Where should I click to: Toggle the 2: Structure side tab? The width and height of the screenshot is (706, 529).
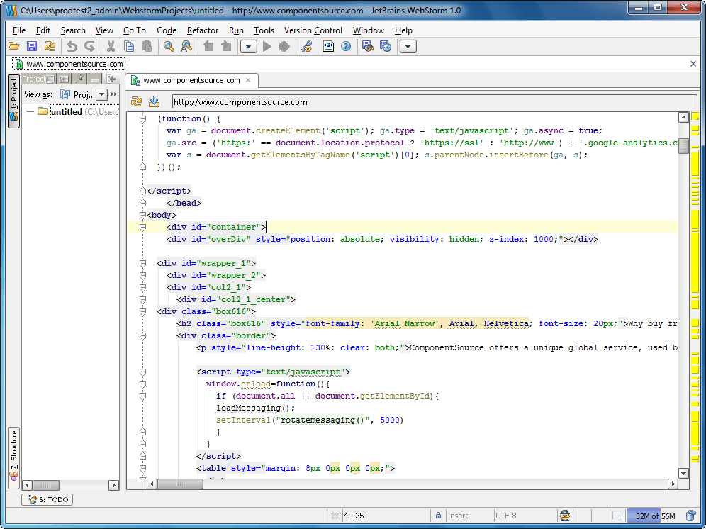coord(13,457)
